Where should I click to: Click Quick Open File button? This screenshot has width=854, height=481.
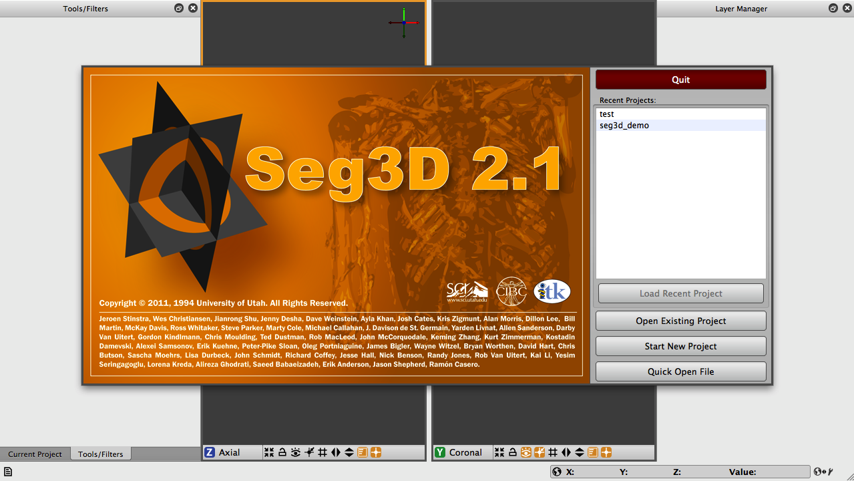tap(681, 371)
